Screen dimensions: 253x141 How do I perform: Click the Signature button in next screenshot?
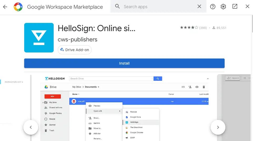(x=232, y=78)
